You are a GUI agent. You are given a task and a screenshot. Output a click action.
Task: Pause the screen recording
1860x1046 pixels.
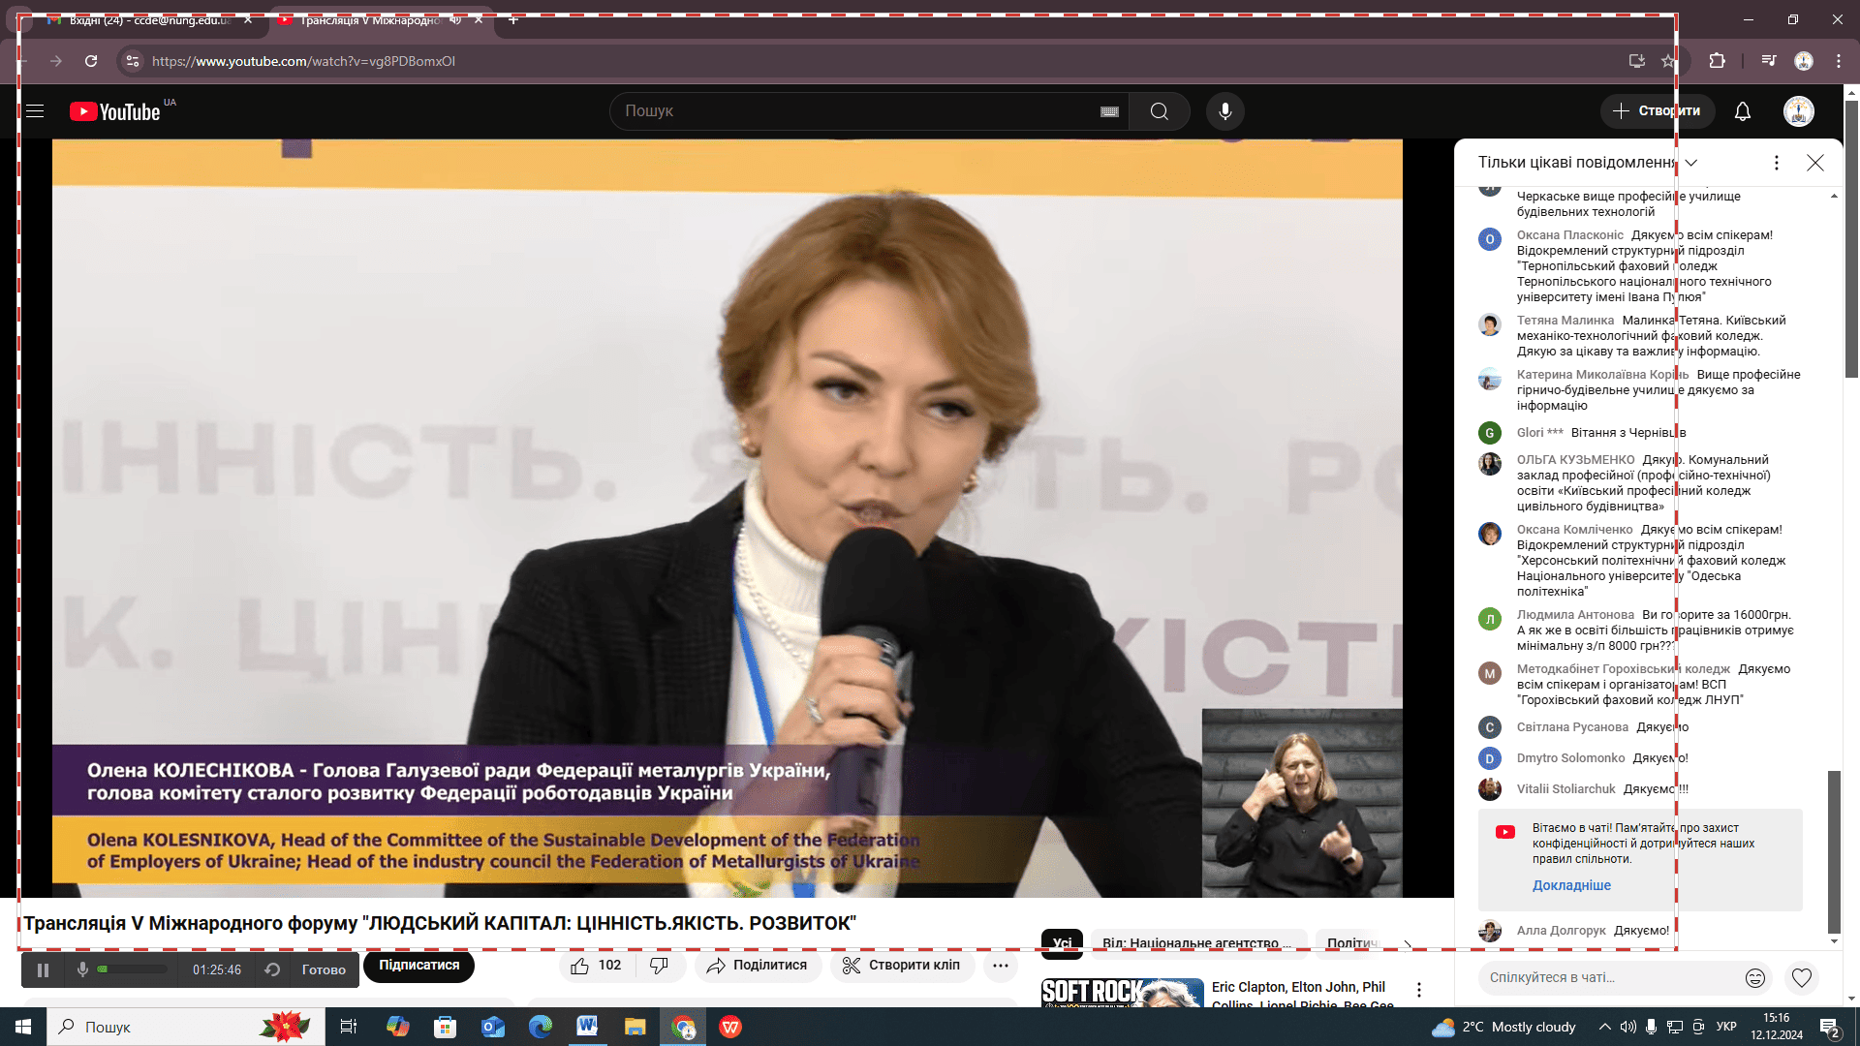43,969
